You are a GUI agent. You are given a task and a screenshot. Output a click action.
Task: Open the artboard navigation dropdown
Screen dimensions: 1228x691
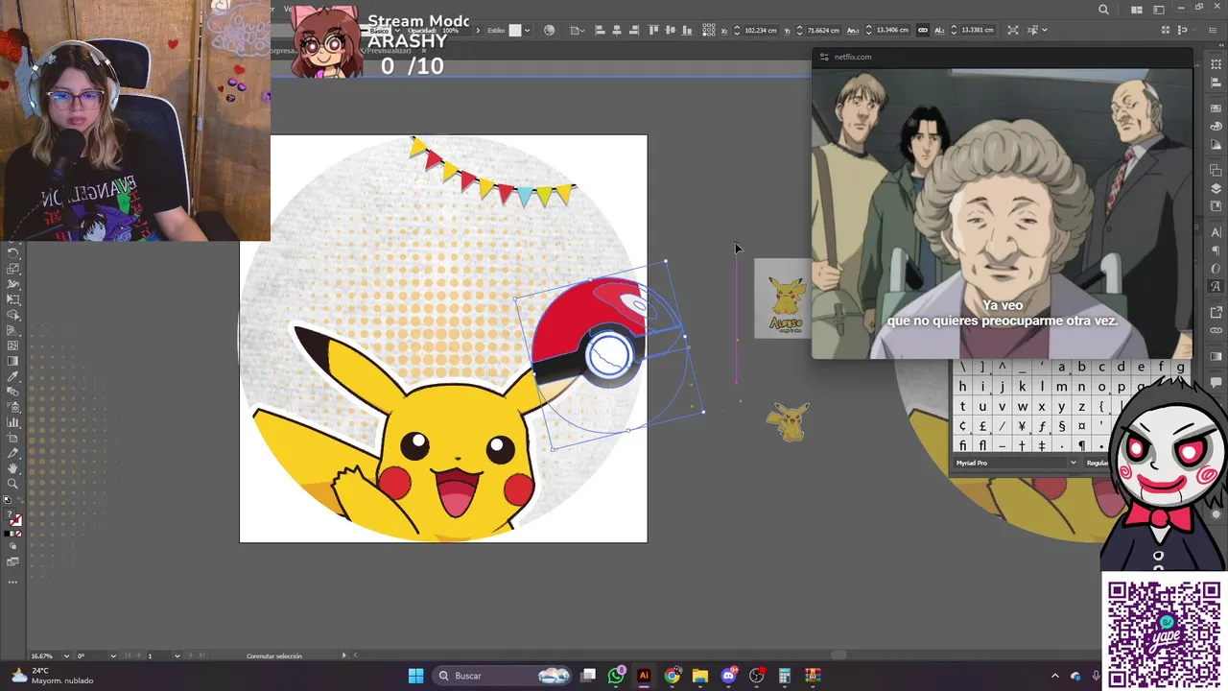coord(177,655)
